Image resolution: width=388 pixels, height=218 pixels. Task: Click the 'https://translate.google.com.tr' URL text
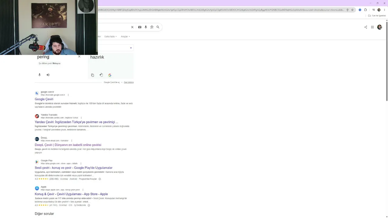coord(53,95)
